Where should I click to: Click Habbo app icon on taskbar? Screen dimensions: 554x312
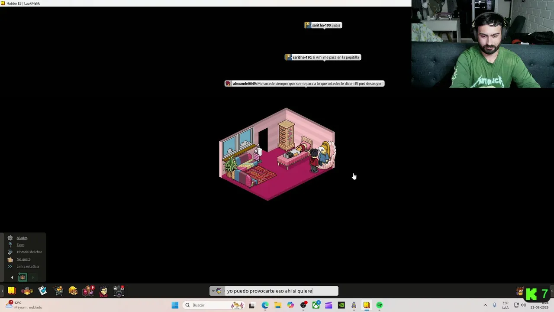[x=367, y=305]
